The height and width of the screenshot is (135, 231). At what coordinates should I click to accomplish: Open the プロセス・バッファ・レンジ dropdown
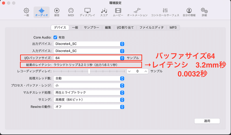(x=89, y=86)
